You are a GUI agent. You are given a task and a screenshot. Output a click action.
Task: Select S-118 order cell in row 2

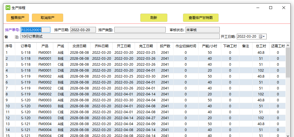(26, 59)
